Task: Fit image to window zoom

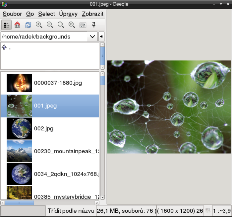Action: 61,25
